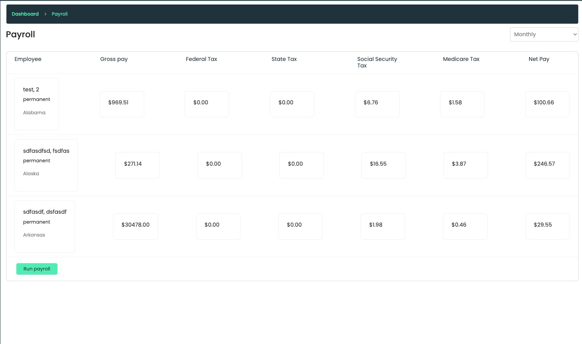Screen dimensions: 582x344
Task: Click the State Tax field in Alabama row
Action: [292, 104]
